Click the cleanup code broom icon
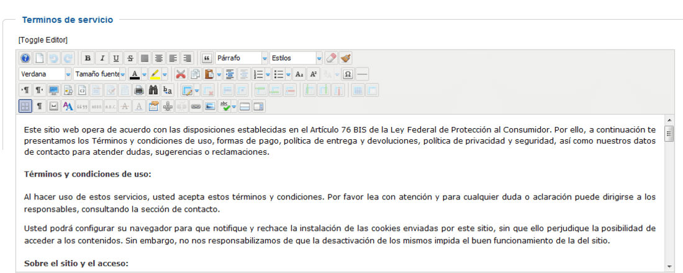Image resolution: width=683 pixels, height=273 pixels. (x=345, y=58)
